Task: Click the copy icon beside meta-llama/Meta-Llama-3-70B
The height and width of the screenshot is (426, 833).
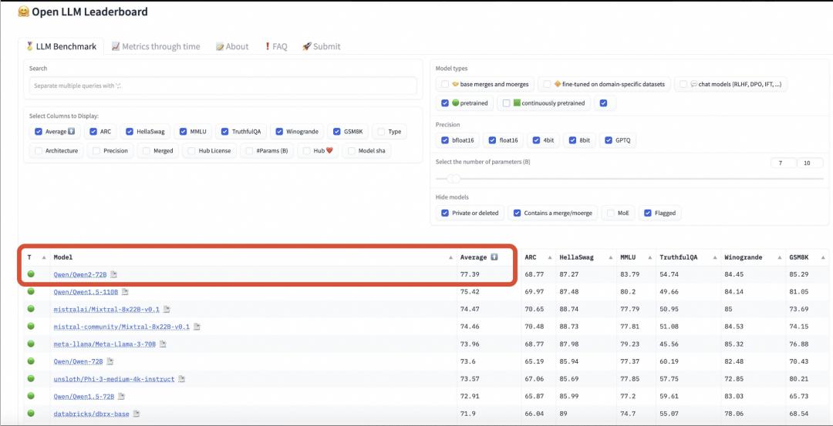Action: [163, 344]
